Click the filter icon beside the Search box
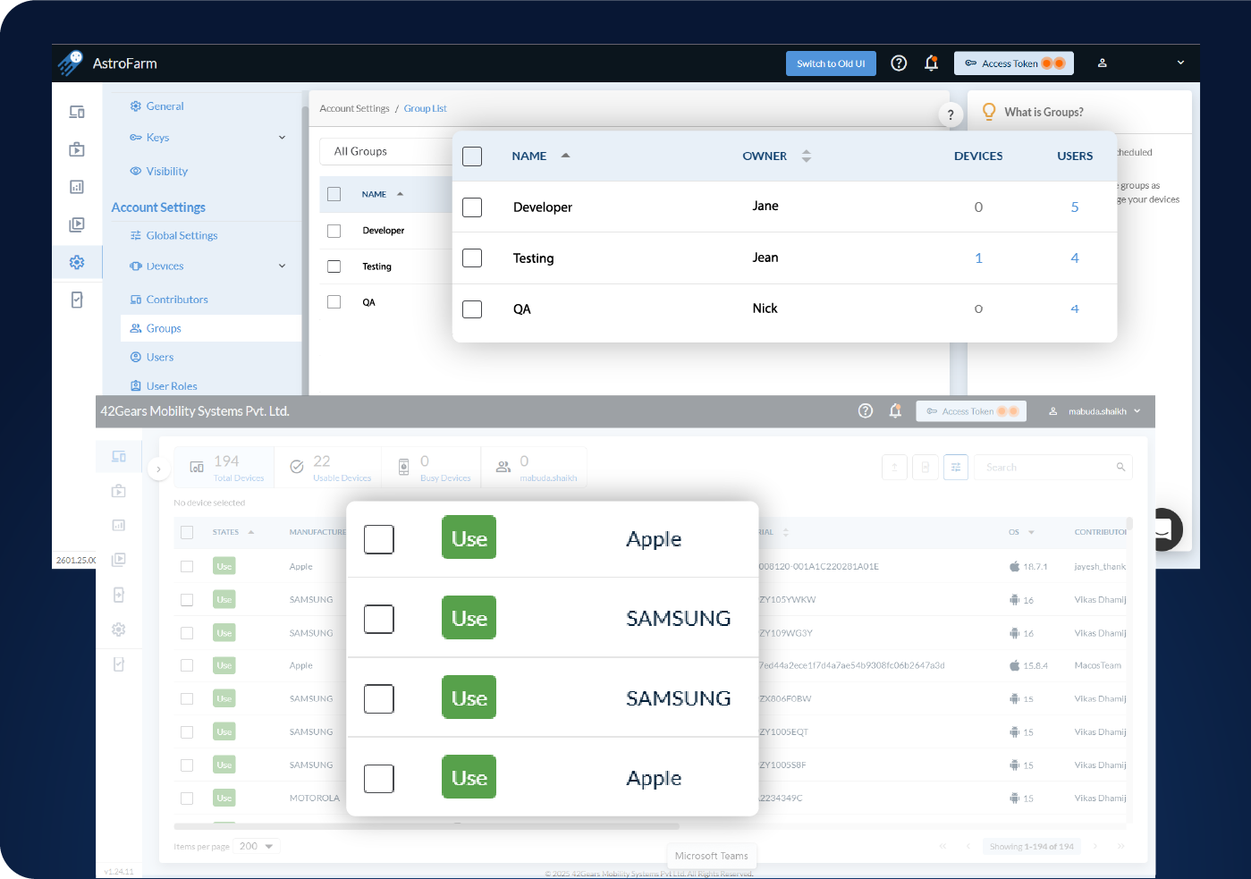 (955, 468)
